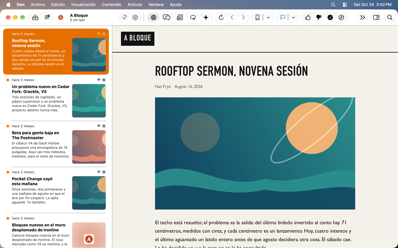The width and height of the screenshot is (398, 248).
Task: Open 'Un problema nuevo en Cedar Fork' article
Action: pyautogui.click(x=56, y=98)
